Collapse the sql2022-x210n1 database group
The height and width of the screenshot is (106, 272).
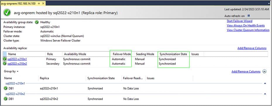coord(265,83)
